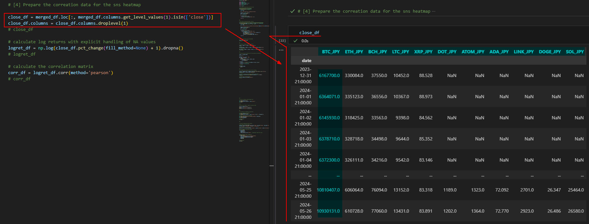
Task: Click the 2024-01-02 21:00:00 row label
Action: click(303, 118)
